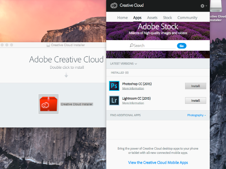226x169 pixels.
Task: Click the installer window title bar disk icon
Action: coord(48,45)
